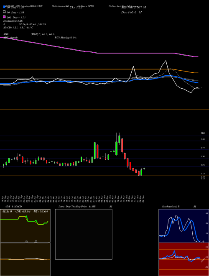Click the red RSI chart panel
The image size is (209, 276).
[184, 259]
